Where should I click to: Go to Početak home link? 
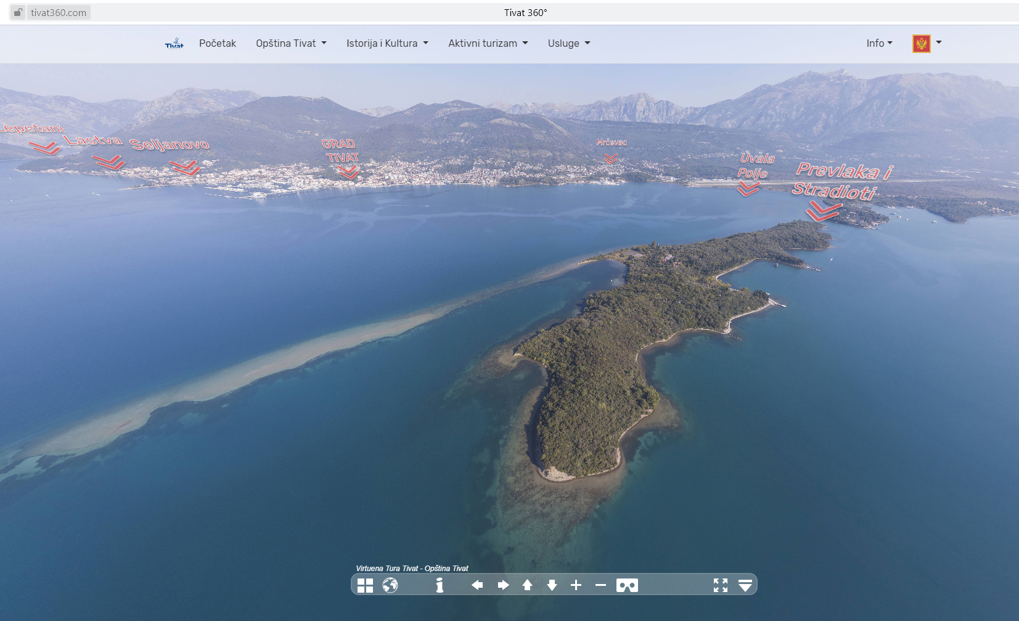coord(218,43)
